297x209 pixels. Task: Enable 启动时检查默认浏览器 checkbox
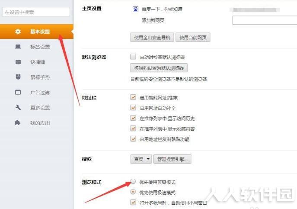(x=133, y=57)
